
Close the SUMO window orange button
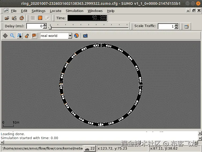click(198, 3)
